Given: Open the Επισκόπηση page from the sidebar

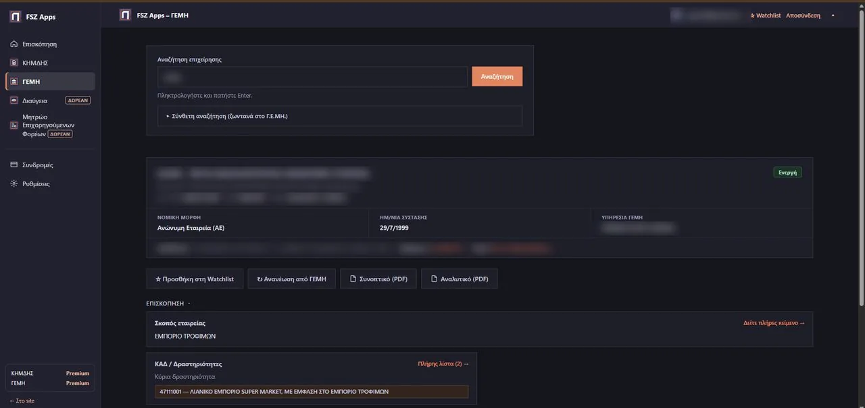Looking at the screenshot, I should (50, 44).
